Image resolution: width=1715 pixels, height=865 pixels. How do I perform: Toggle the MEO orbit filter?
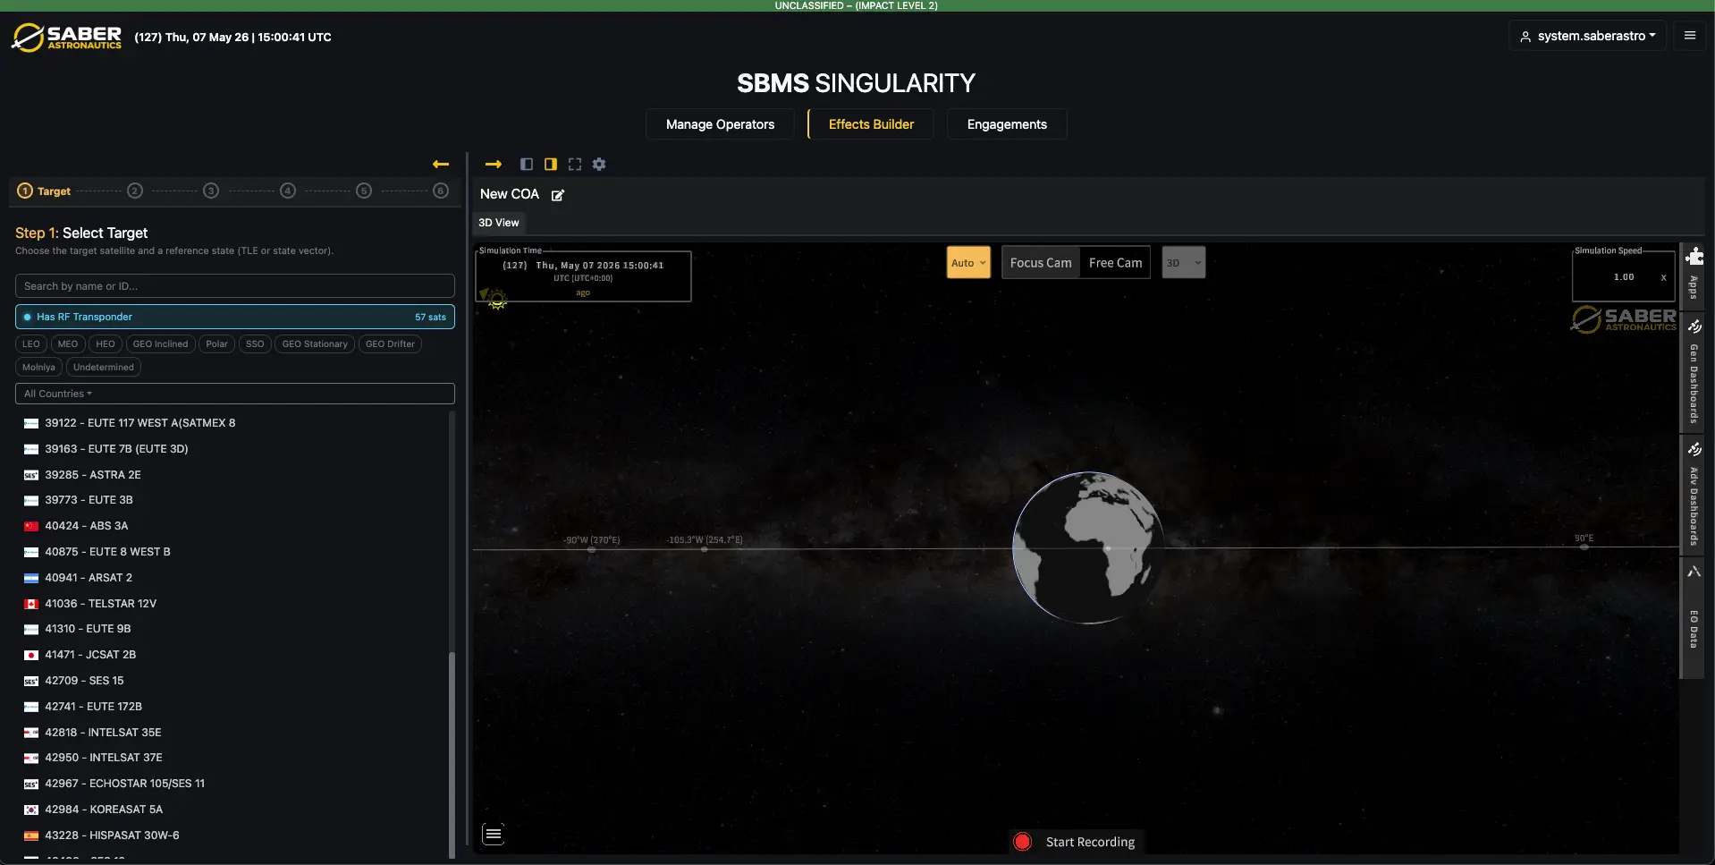[68, 343]
